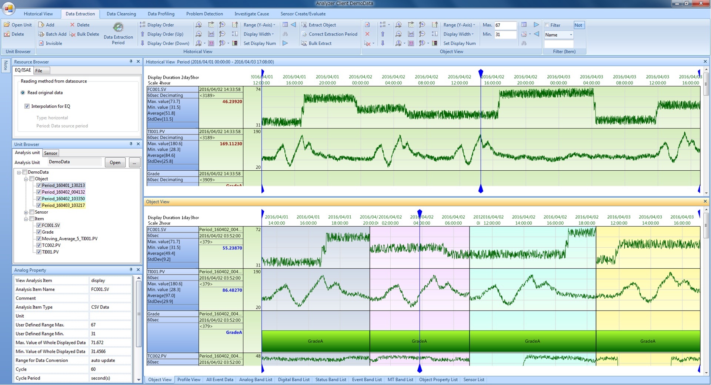Click the Batch Add icon
The width and height of the screenshot is (711, 385).
[x=41, y=34]
